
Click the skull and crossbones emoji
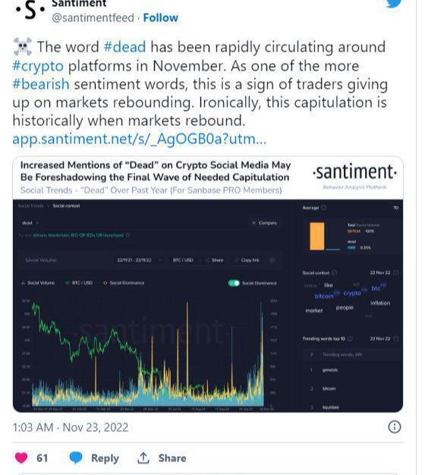coord(23,46)
